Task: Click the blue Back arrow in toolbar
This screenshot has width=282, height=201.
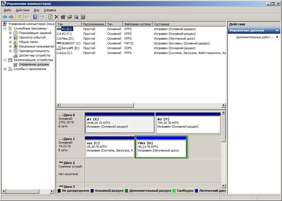Action: (x=5, y=17)
